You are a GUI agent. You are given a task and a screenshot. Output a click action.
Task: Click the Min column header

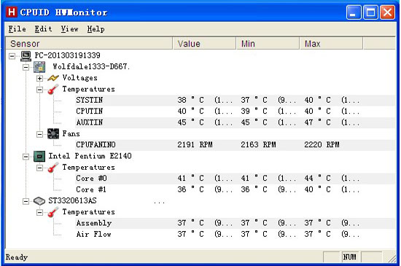pyautogui.click(x=268, y=44)
